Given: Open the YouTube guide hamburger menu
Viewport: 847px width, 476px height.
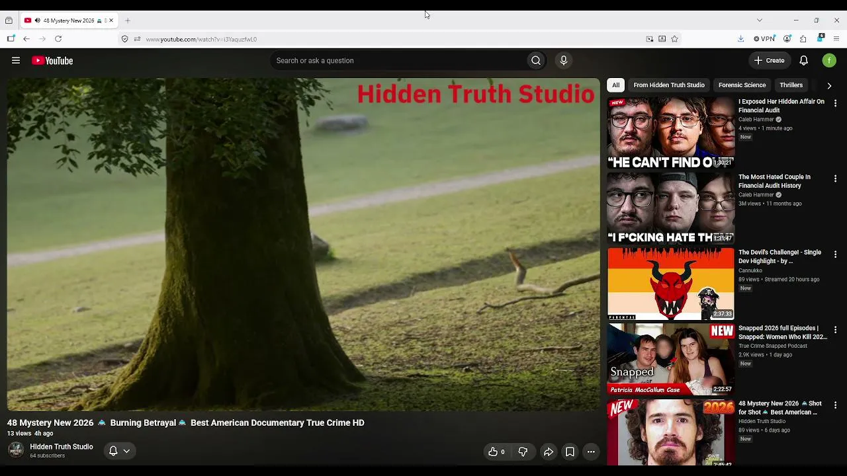Looking at the screenshot, I should 16,61.
